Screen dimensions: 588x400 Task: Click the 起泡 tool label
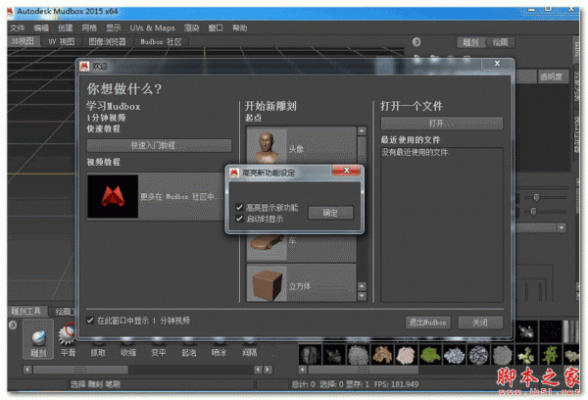pyautogui.click(x=188, y=352)
